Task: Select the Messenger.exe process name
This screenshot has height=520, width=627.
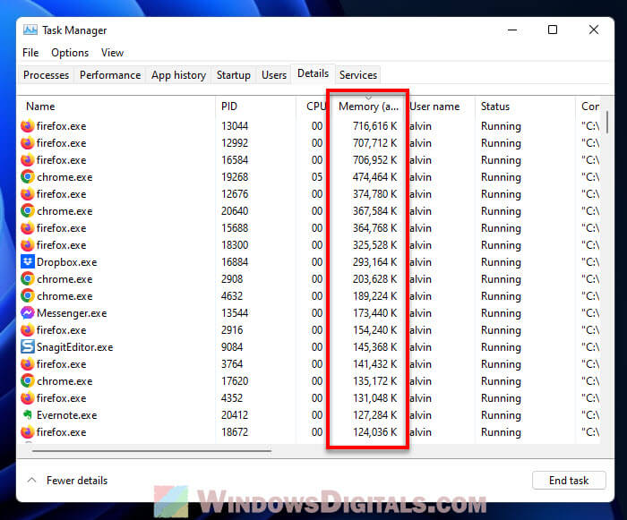Action: tap(72, 313)
